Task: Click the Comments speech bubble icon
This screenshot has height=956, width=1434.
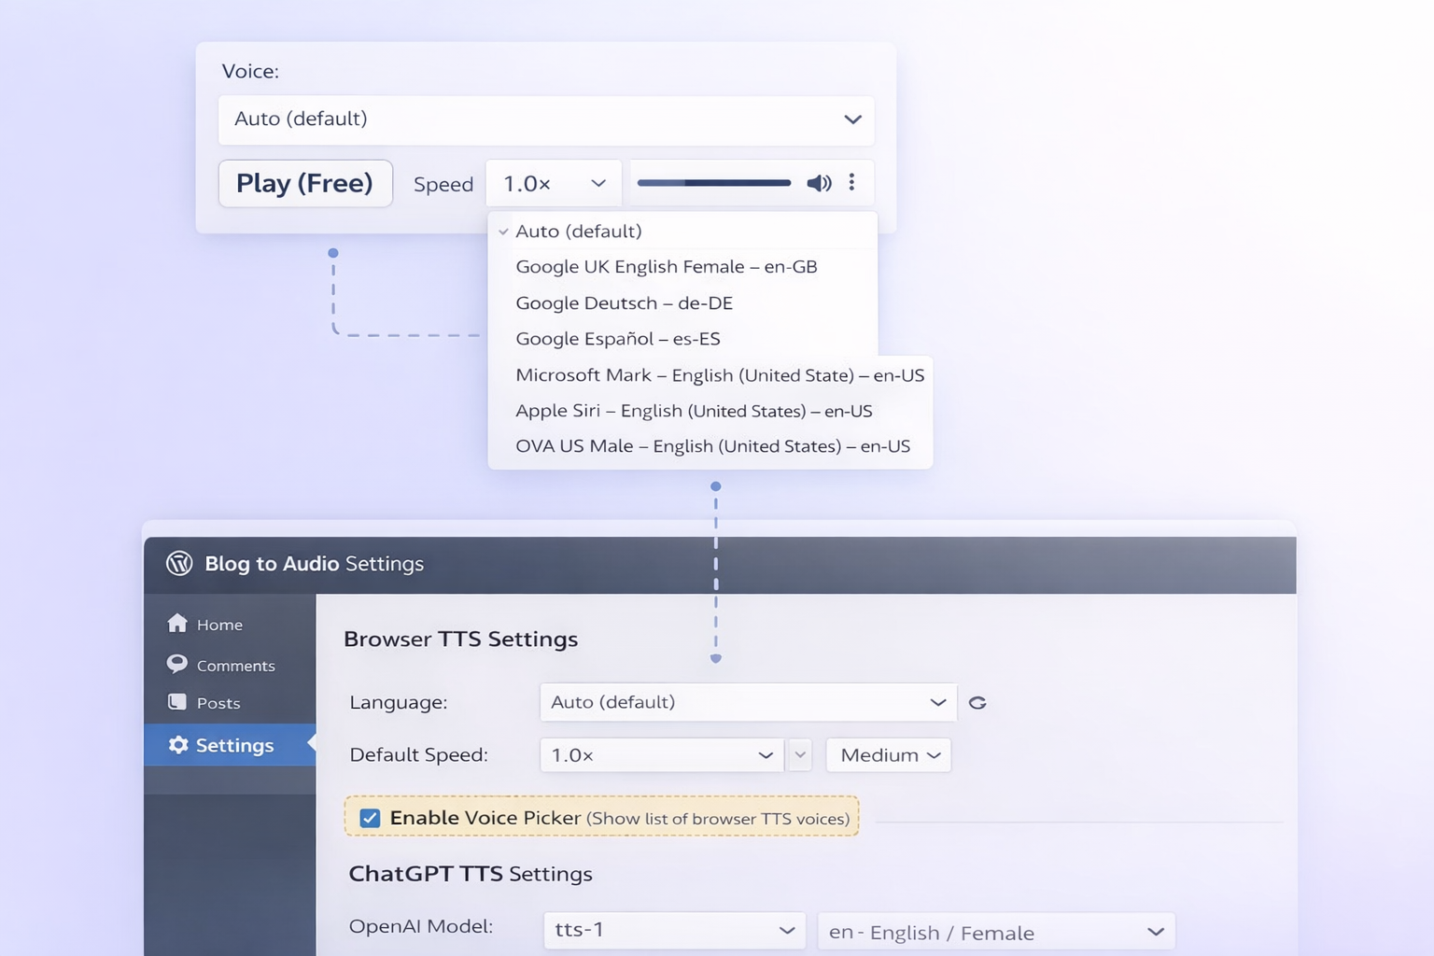Action: click(x=176, y=664)
